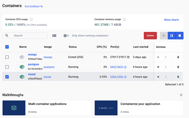Toggle the select-all checkbox in header

coord(7,47)
